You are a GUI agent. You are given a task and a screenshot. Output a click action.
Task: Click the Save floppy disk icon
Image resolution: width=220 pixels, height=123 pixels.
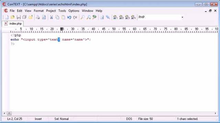(19, 17)
